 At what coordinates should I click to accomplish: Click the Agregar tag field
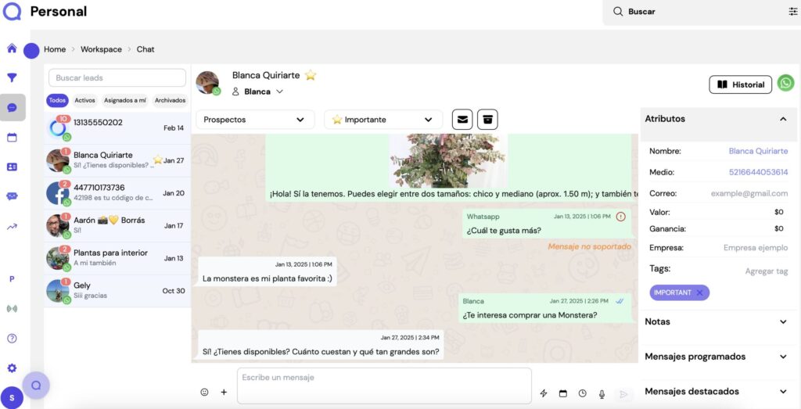point(767,271)
